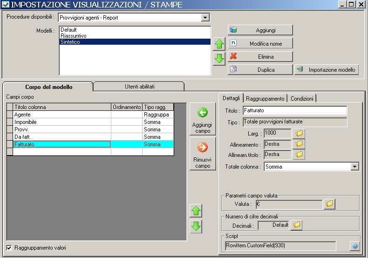The height and width of the screenshot is (258, 368).
Task: Switch to Utenti abilitati tab
Action: click(139, 87)
